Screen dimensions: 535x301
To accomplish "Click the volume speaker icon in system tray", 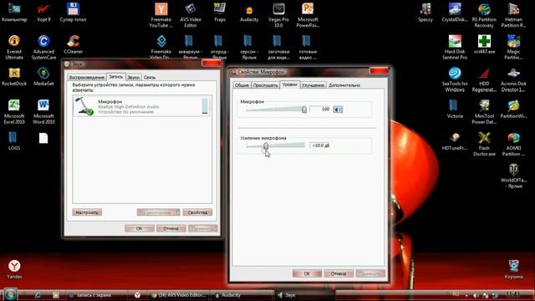I will coord(476,295).
